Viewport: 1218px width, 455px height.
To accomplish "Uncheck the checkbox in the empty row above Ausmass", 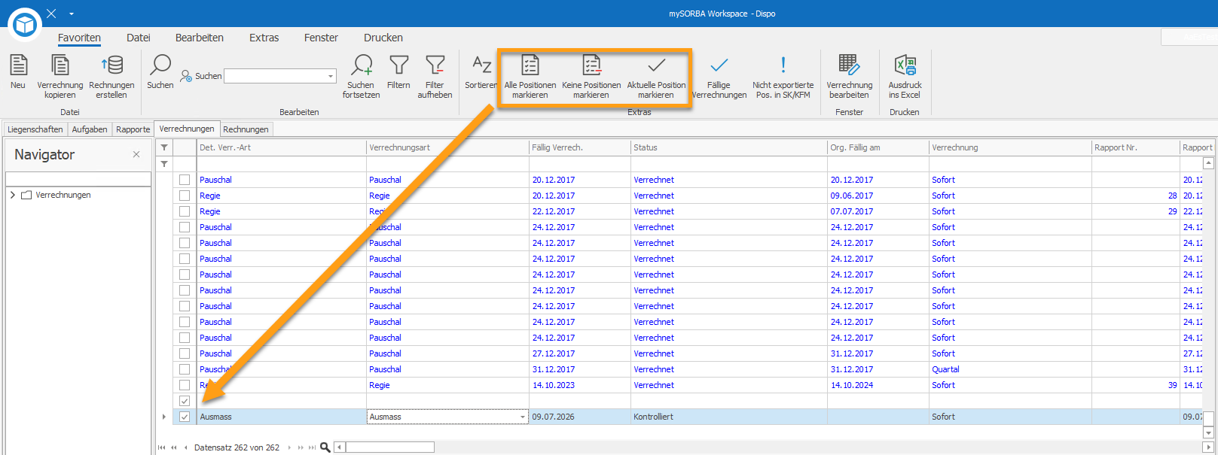I will (185, 401).
